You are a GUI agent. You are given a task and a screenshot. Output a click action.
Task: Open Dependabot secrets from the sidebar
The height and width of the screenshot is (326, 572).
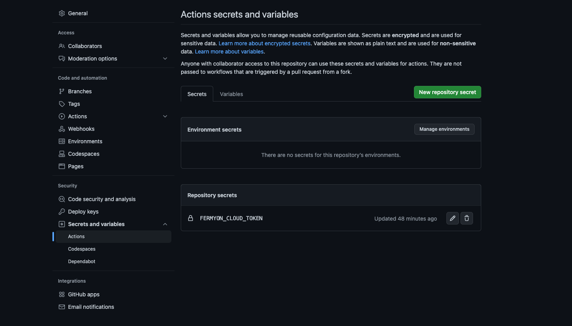(81, 261)
